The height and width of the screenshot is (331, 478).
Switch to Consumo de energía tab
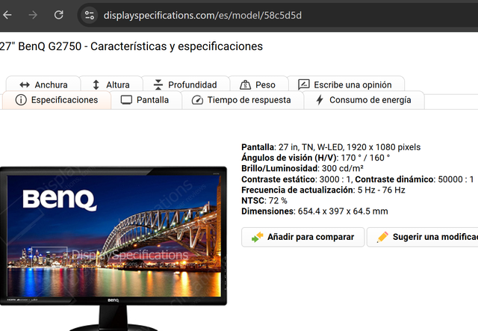364,100
